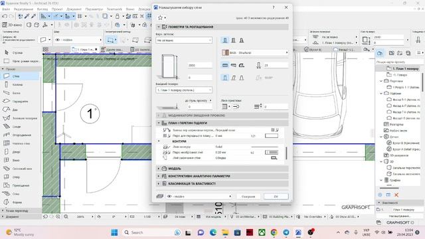The width and height of the screenshot is (425, 239).
Task: Click the wall height field showing 2800
Action: [x=200, y=65]
